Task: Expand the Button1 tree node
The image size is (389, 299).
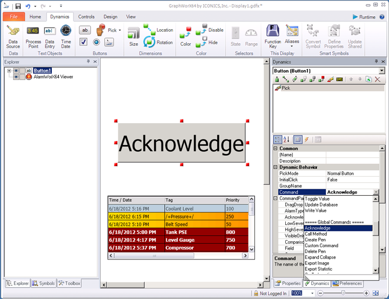Action: pyautogui.click(x=9, y=70)
